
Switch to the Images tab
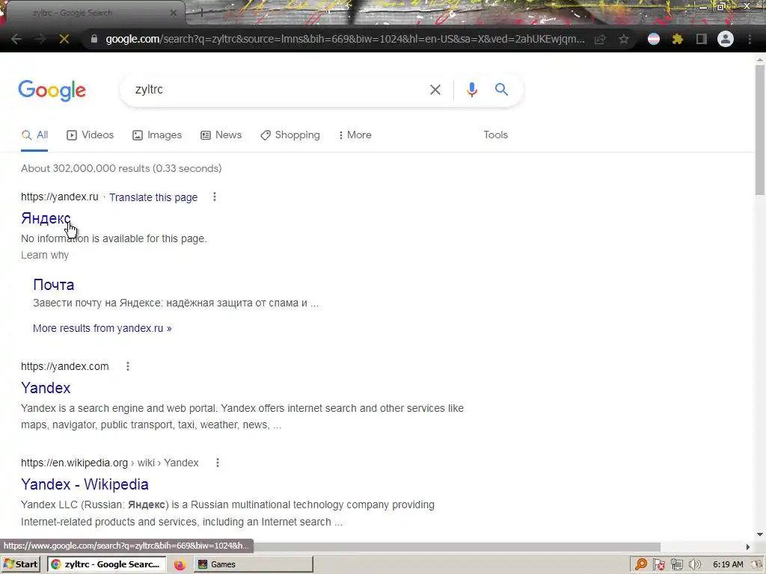pyautogui.click(x=157, y=135)
